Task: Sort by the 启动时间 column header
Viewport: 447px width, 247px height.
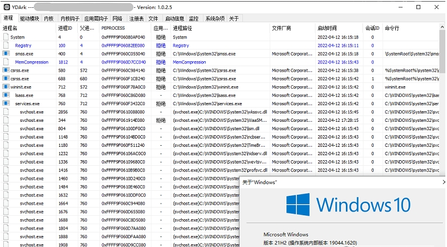Action: pyautogui.click(x=327, y=28)
